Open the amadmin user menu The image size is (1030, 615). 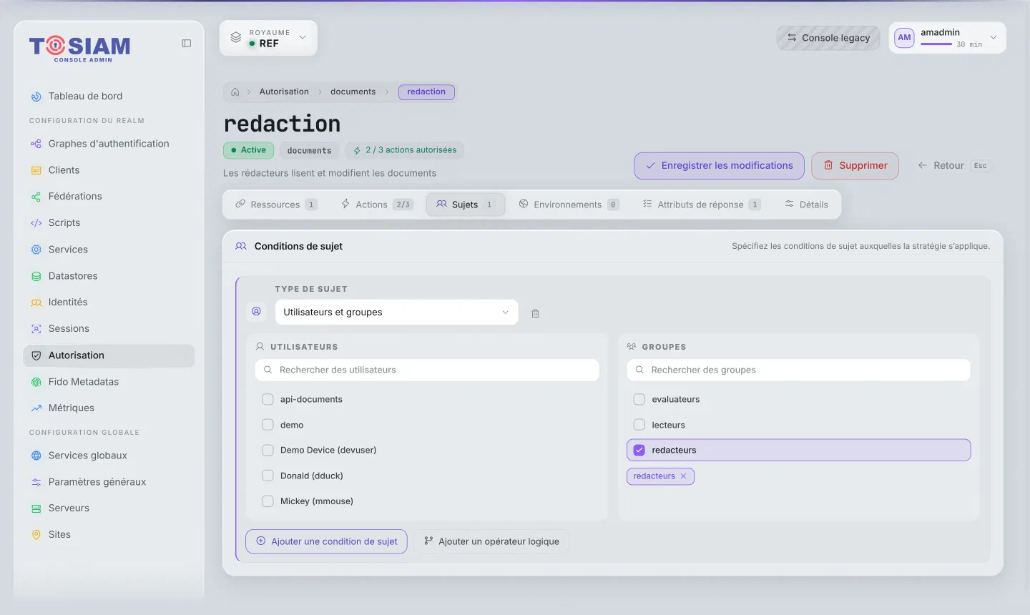point(947,38)
